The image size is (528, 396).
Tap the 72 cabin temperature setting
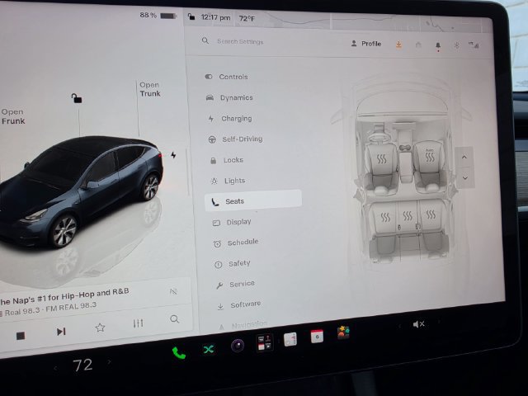(82, 365)
